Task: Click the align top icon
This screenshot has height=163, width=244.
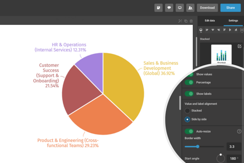Action: 224,30
